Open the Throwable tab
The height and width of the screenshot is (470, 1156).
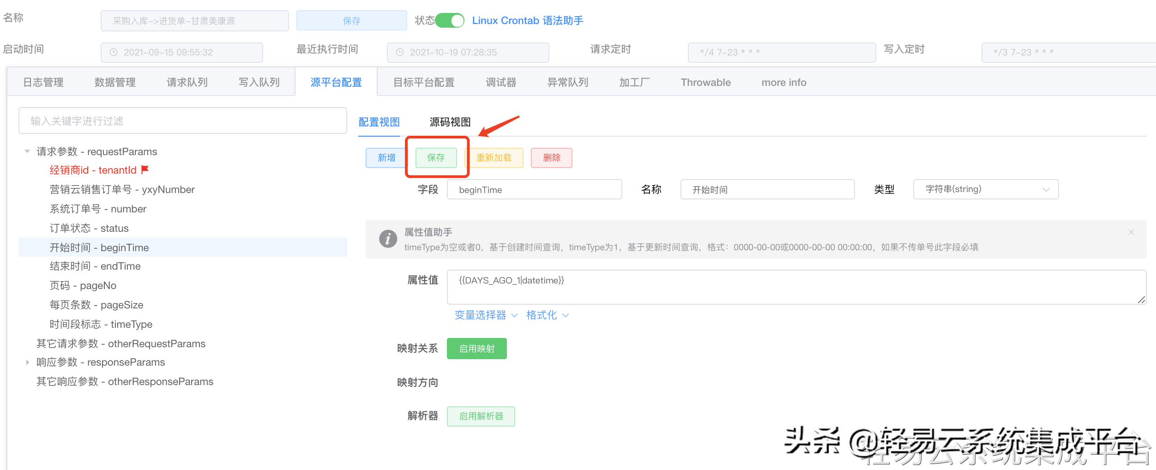[705, 82]
